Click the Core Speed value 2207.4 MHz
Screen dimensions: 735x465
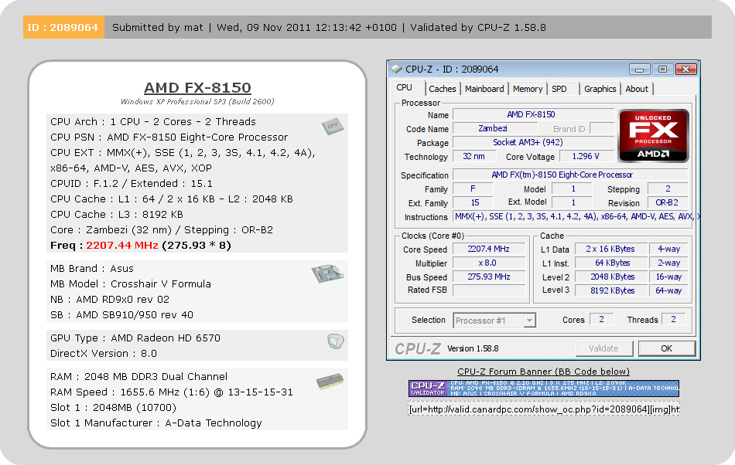[x=488, y=249]
